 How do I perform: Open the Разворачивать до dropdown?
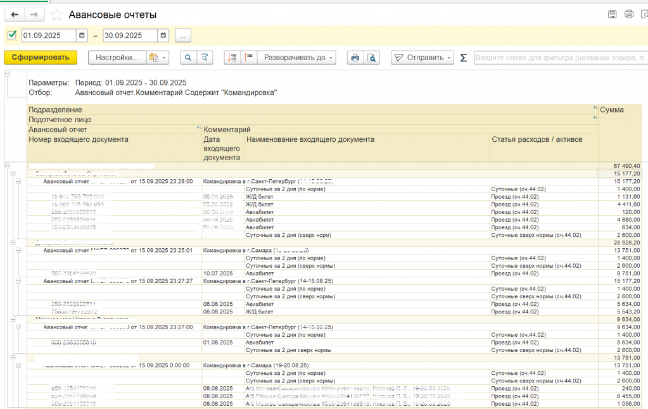tap(298, 58)
